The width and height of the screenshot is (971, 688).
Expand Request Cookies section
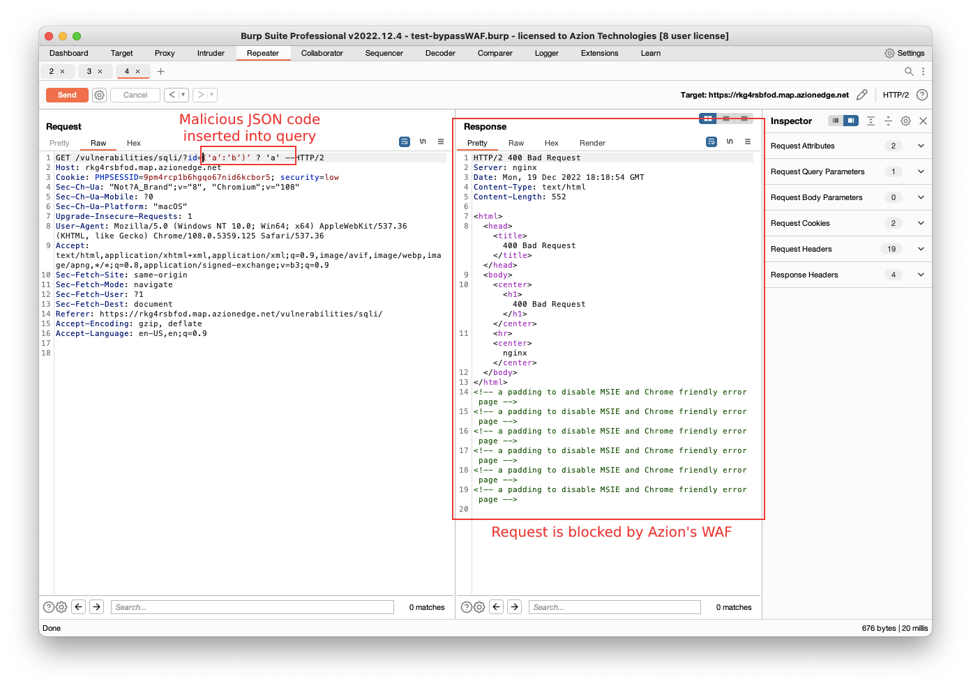click(921, 223)
